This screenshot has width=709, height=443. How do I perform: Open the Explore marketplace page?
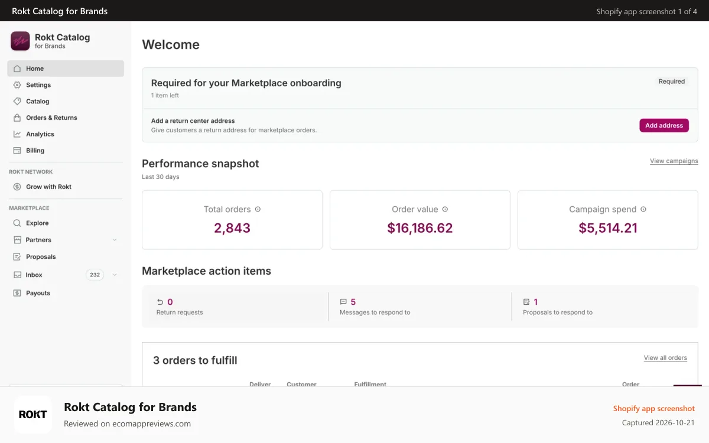[x=66, y=223]
